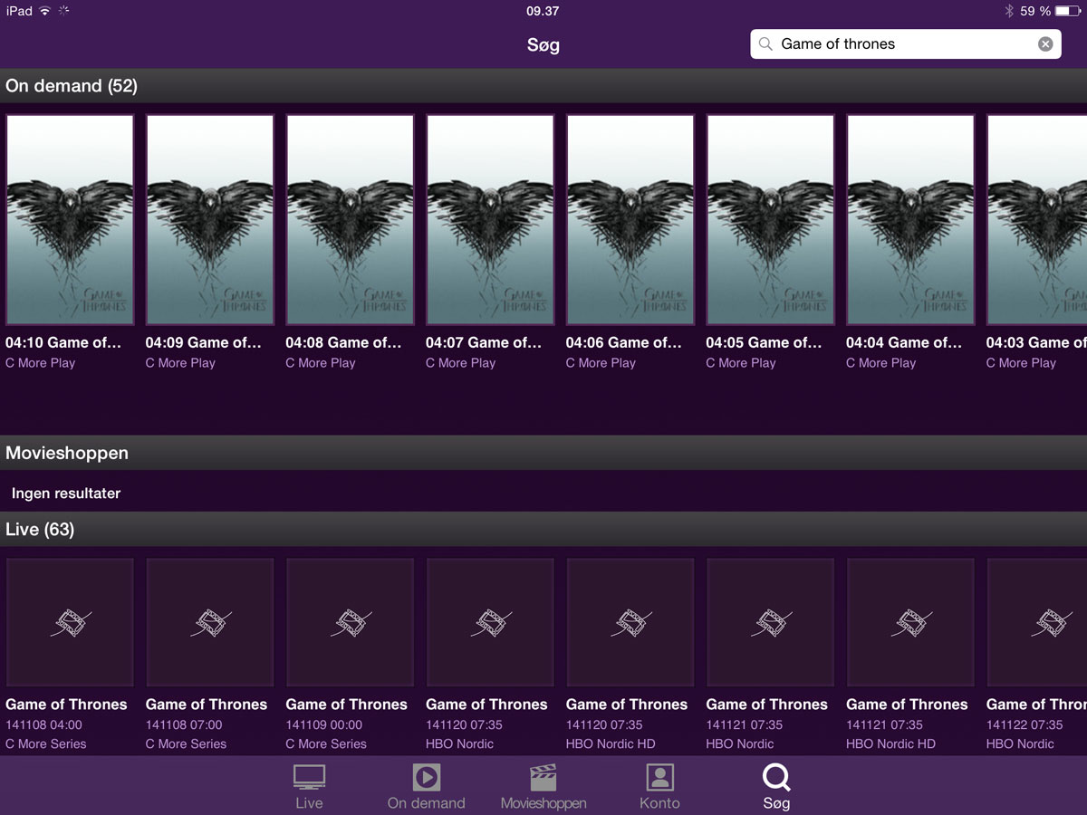Open the On demand play icon
1087x815 pixels.
pyautogui.click(x=426, y=777)
